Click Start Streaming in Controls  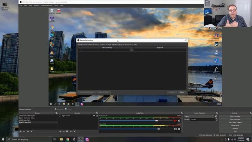[235, 116]
